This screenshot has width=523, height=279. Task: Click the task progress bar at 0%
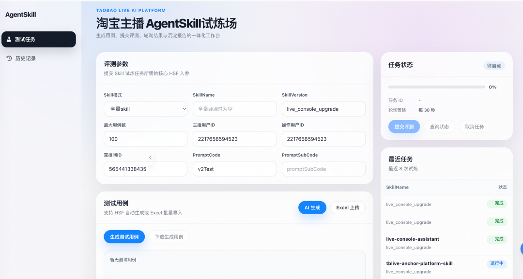pyautogui.click(x=437, y=87)
